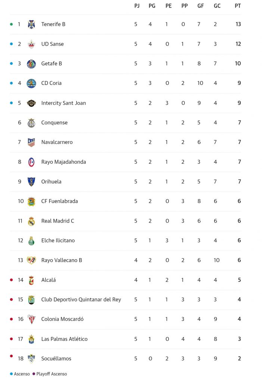Click the Elche Ilicitano crest icon
The width and height of the screenshot is (262, 383).
(31, 240)
